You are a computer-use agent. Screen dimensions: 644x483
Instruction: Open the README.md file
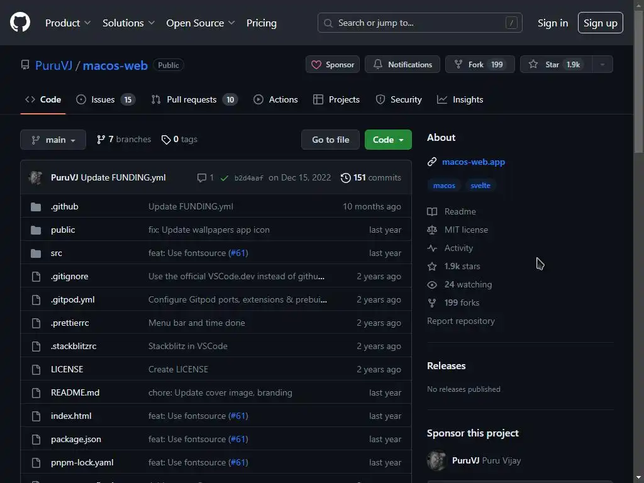click(75, 392)
